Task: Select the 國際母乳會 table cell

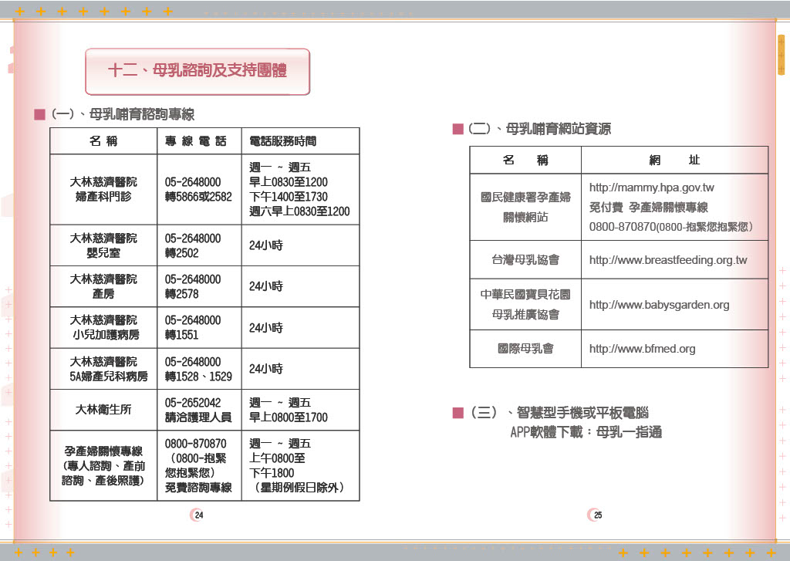Action: coord(525,349)
